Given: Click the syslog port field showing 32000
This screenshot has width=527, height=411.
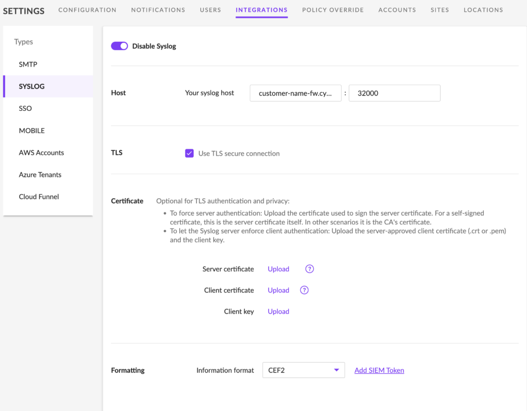Looking at the screenshot, I should (x=394, y=93).
